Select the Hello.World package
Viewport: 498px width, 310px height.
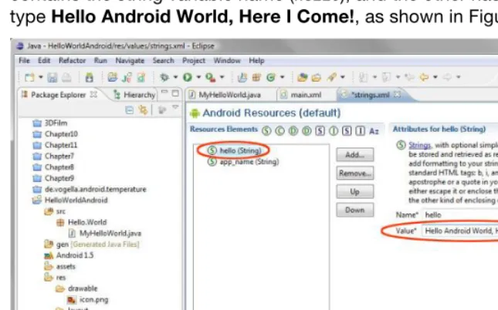81,222
